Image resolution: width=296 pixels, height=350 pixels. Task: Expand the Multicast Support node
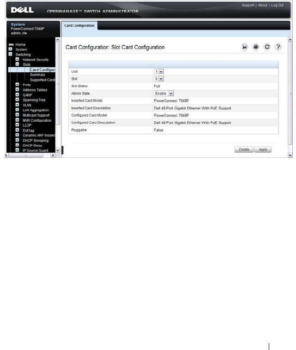tap(17, 115)
